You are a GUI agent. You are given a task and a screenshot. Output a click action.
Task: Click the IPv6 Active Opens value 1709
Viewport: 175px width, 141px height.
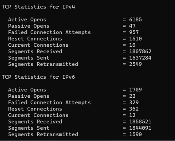pos(135,90)
